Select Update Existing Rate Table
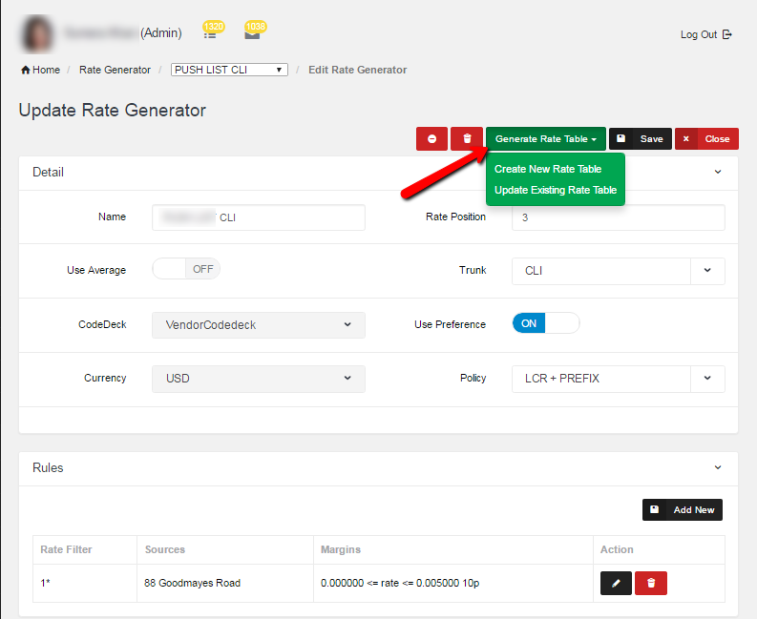This screenshot has width=757, height=619. tap(555, 190)
